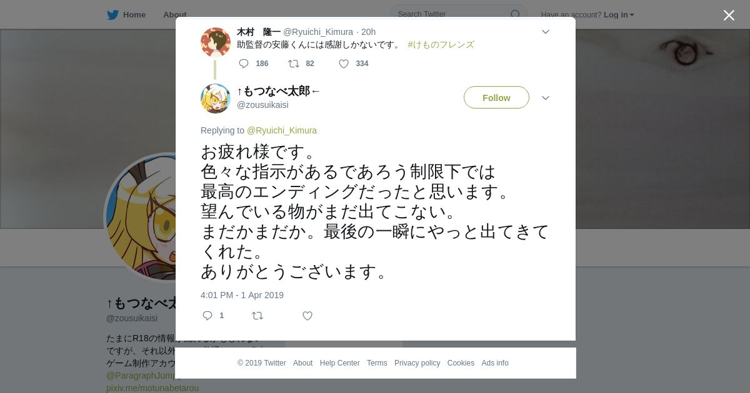
Task: Toggle the heart like on the main tweet
Action: click(x=307, y=316)
